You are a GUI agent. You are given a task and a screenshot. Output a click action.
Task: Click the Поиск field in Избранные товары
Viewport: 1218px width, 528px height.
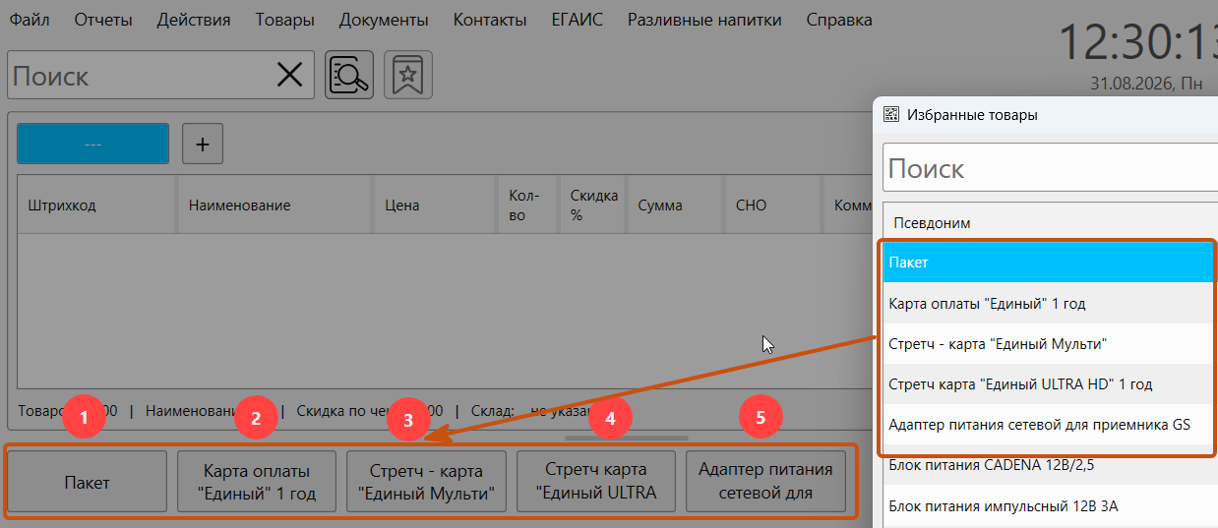point(1051,168)
